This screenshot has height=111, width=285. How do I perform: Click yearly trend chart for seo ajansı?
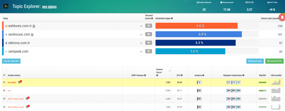(x=276, y=82)
